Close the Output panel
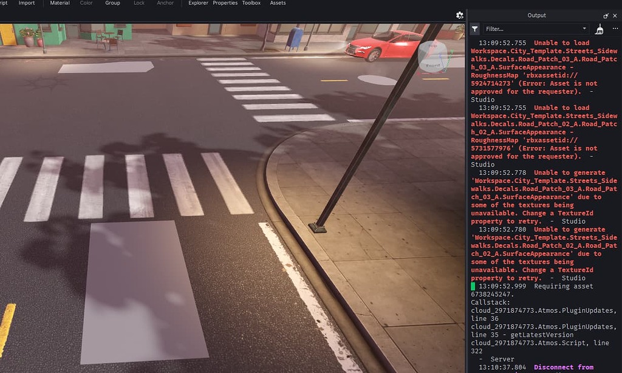This screenshot has height=373, width=622. 615,15
